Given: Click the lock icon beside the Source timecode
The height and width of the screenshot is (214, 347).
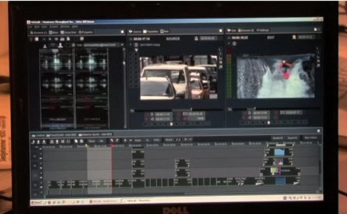Looking at the screenshot, I should click(x=197, y=38).
